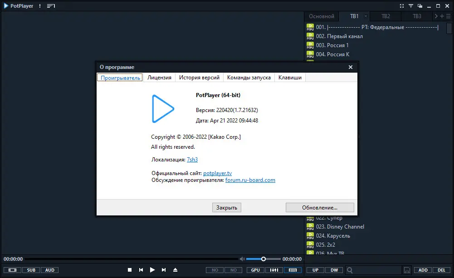This screenshot has height=278, width=454.
Task: Open the playlist hamburger menu
Action: (x=448, y=16)
